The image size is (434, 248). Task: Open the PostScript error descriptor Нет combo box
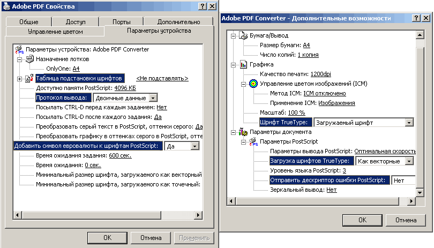click(403, 181)
